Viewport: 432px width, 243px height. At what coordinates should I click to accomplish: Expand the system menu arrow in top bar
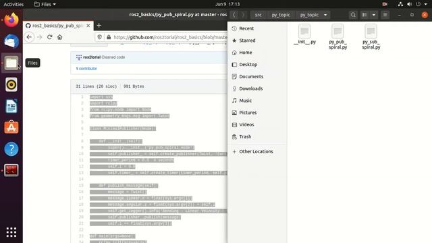[x=426, y=4]
